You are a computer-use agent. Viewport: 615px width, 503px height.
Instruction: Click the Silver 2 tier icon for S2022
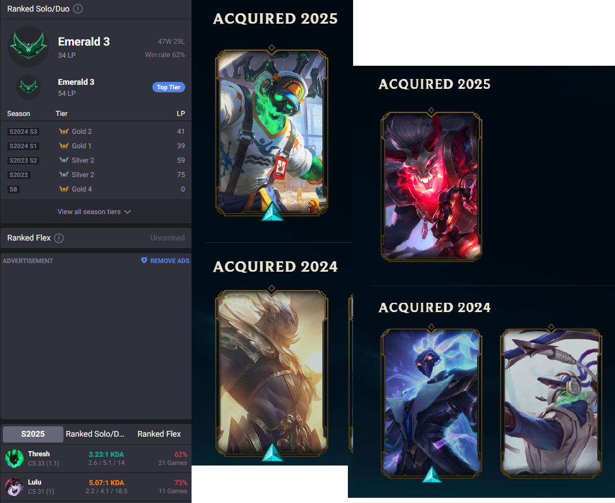[x=63, y=174]
